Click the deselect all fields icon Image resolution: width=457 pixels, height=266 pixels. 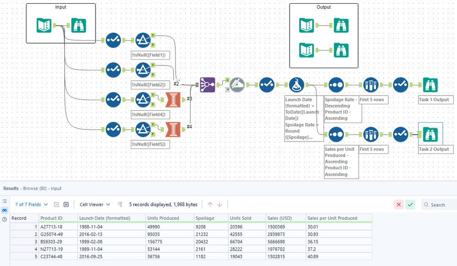(x=66, y=205)
